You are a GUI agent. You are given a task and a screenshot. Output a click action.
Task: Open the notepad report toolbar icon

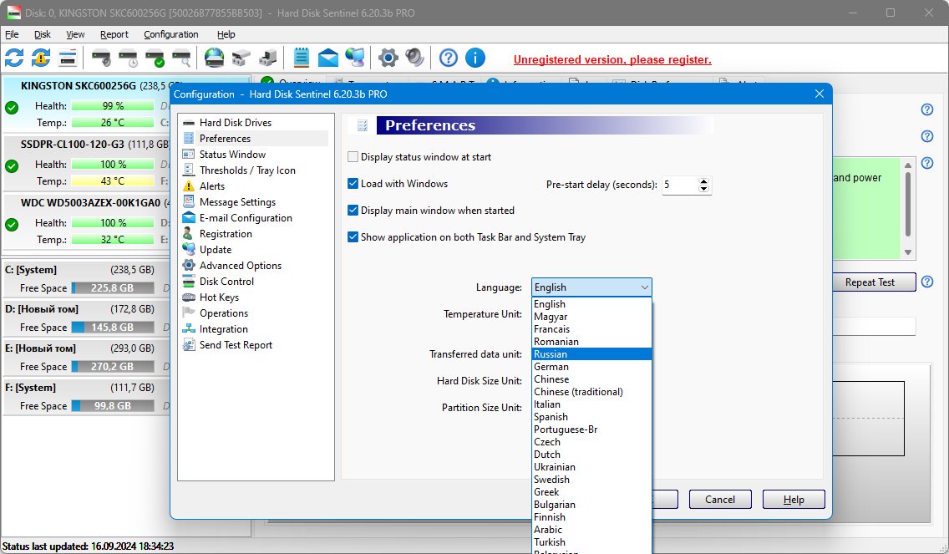(301, 58)
